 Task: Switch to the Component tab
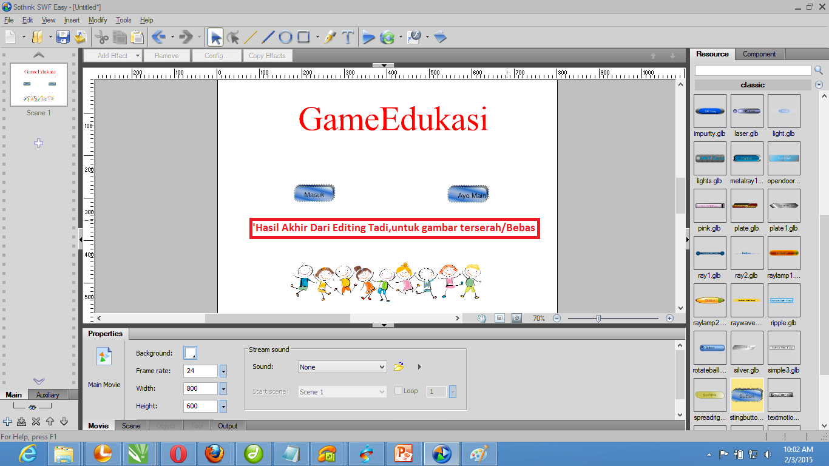coord(760,54)
